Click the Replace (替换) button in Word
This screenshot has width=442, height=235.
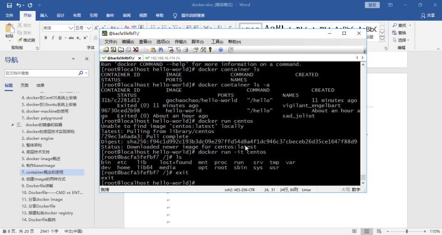point(399,33)
